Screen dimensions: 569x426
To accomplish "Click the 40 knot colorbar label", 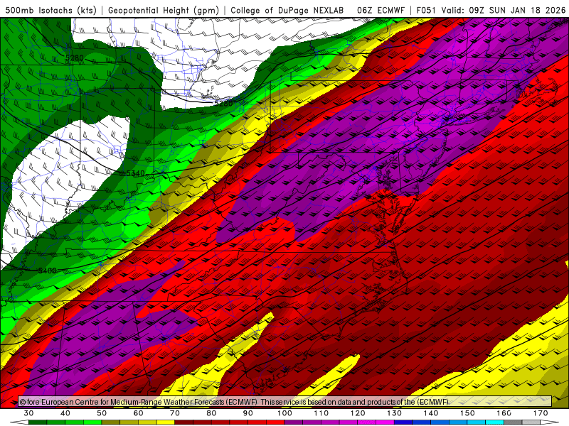I will (x=65, y=413).
